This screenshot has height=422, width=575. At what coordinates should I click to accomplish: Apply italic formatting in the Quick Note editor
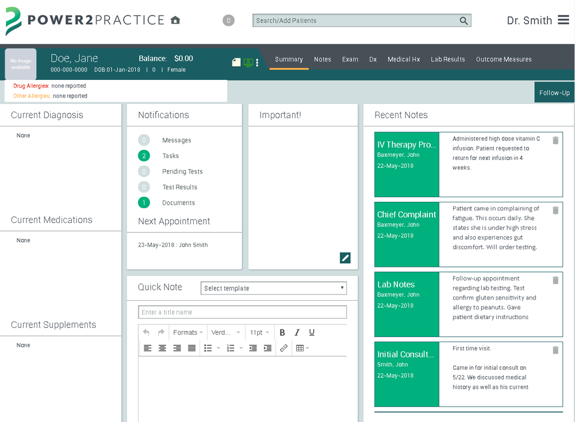[x=297, y=332]
